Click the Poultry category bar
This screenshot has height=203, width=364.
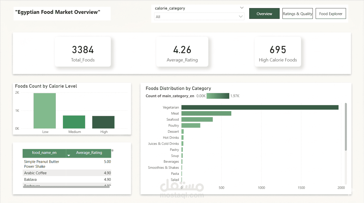tap(191, 125)
